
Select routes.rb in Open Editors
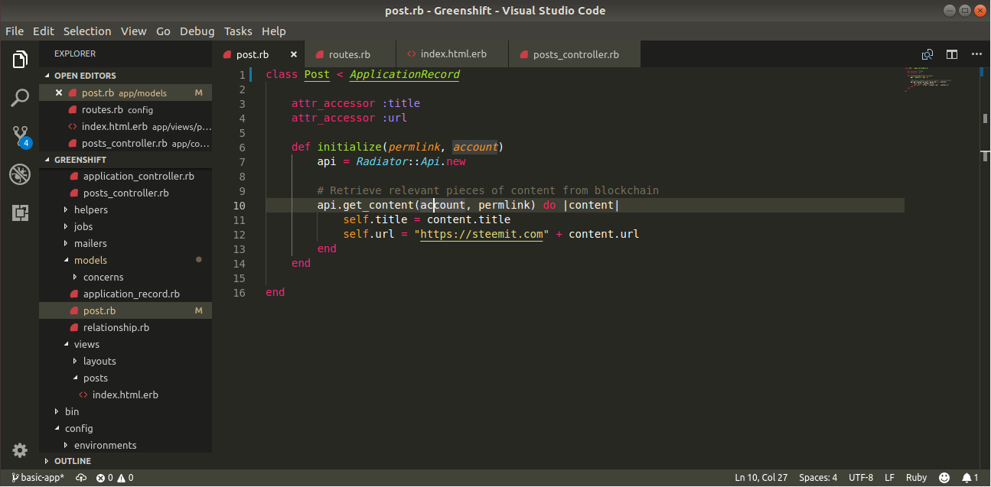[126, 109]
